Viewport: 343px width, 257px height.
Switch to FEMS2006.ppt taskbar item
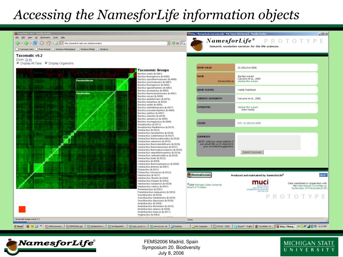(x=75, y=227)
